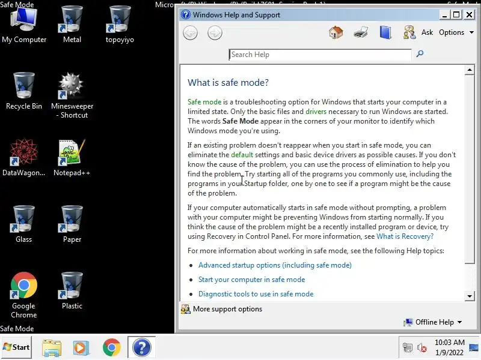481x360 pixels.
Task: Click the green 'Safe mode' glossary term
Action: click(204, 102)
